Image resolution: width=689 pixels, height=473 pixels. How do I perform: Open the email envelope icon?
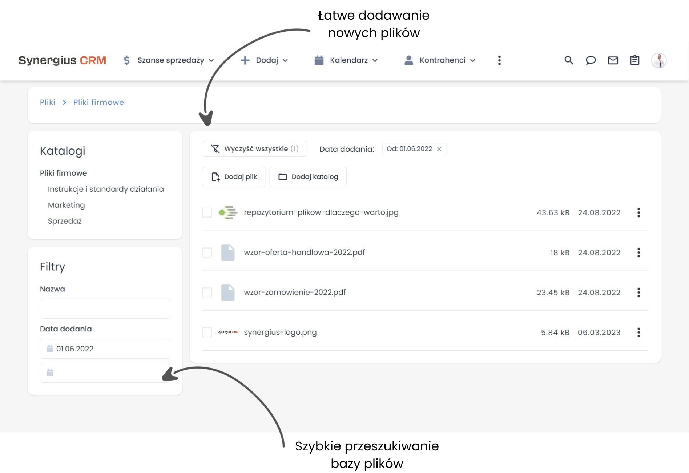point(612,60)
